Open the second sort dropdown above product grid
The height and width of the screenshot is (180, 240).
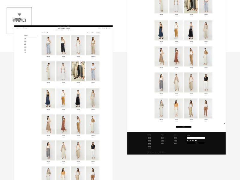click(93, 33)
